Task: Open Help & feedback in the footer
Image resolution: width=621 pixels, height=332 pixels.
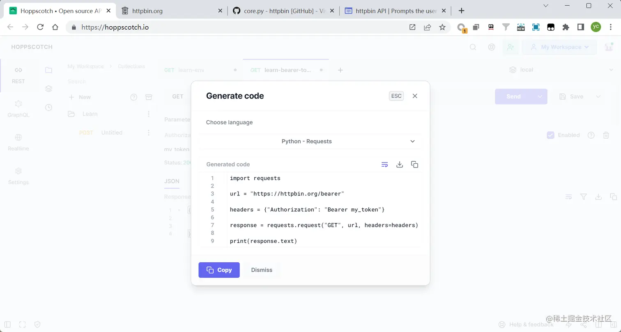Action: pos(526,325)
